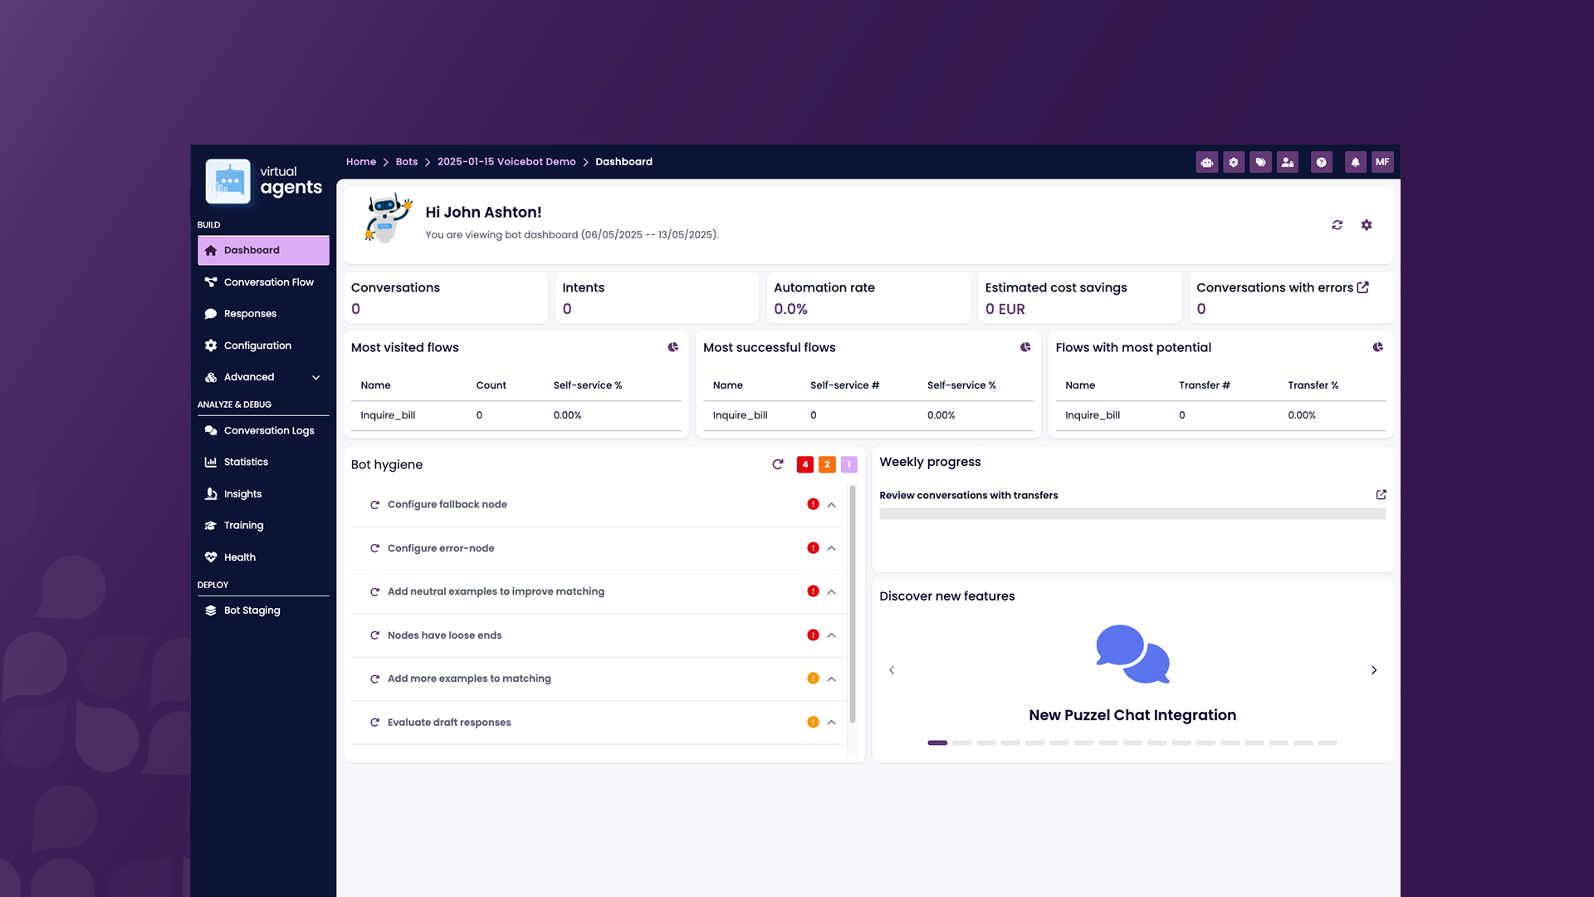Expand Nodes have loose ends item
The height and width of the screenshot is (897, 1594).
tap(831, 635)
